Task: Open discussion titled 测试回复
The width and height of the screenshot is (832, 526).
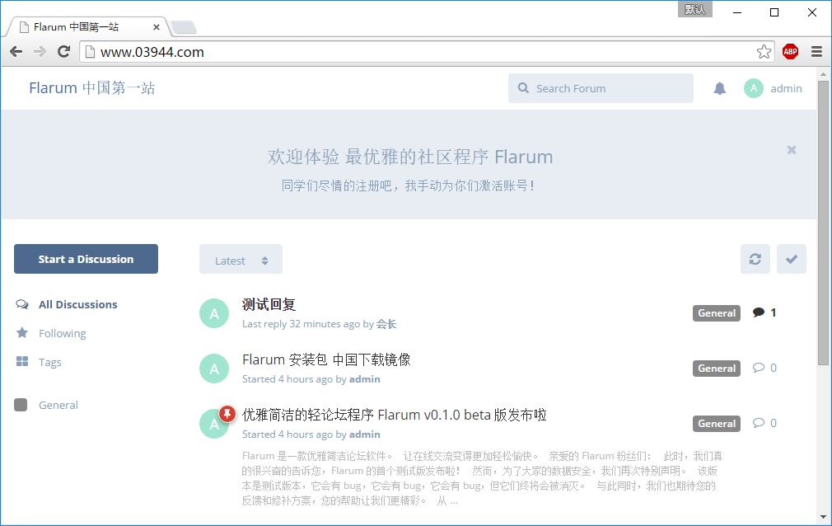Action: (x=269, y=304)
